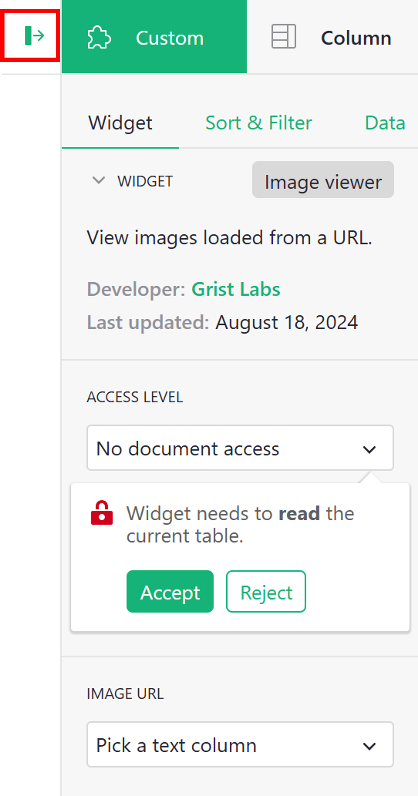
Task: Reject the widget access request
Action: tap(266, 591)
